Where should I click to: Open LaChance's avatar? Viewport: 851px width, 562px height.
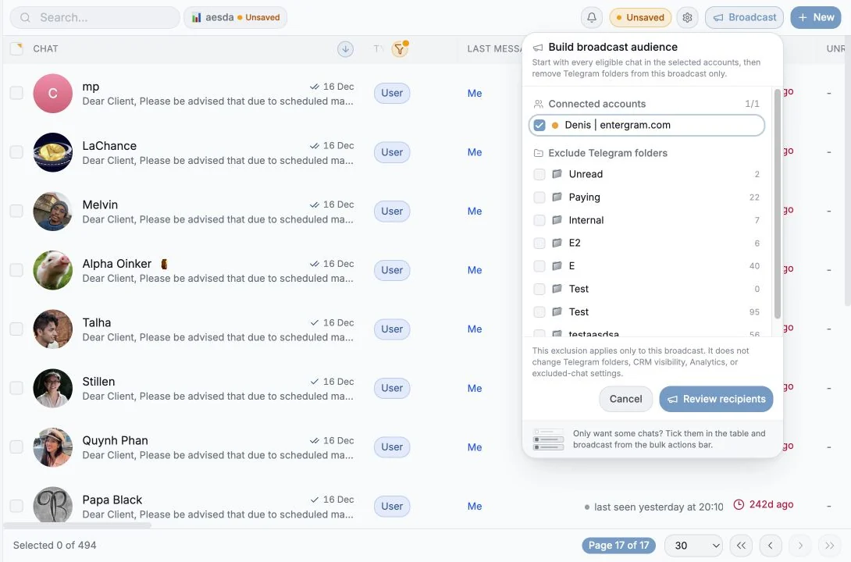(x=52, y=152)
